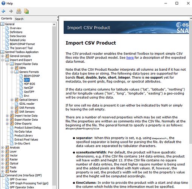Switch to the Search tab
This screenshot has height=189, width=192.
point(19,19)
